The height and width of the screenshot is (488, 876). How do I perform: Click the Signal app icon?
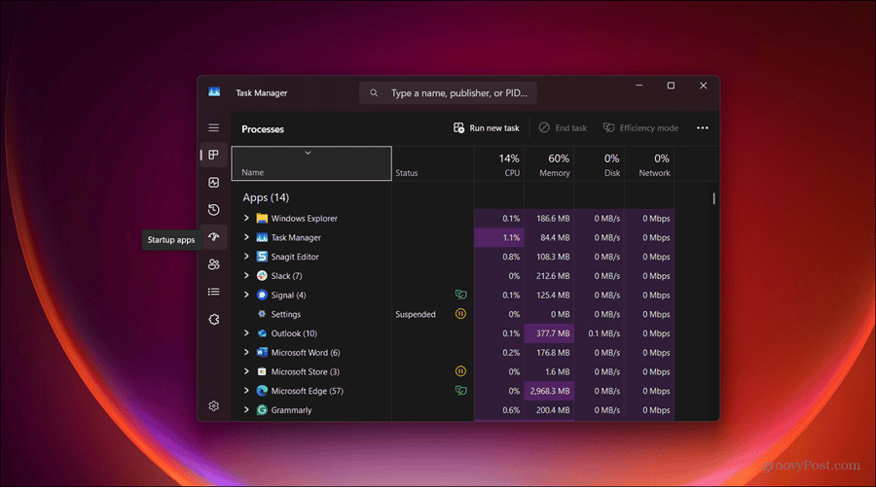tap(262, 295)
